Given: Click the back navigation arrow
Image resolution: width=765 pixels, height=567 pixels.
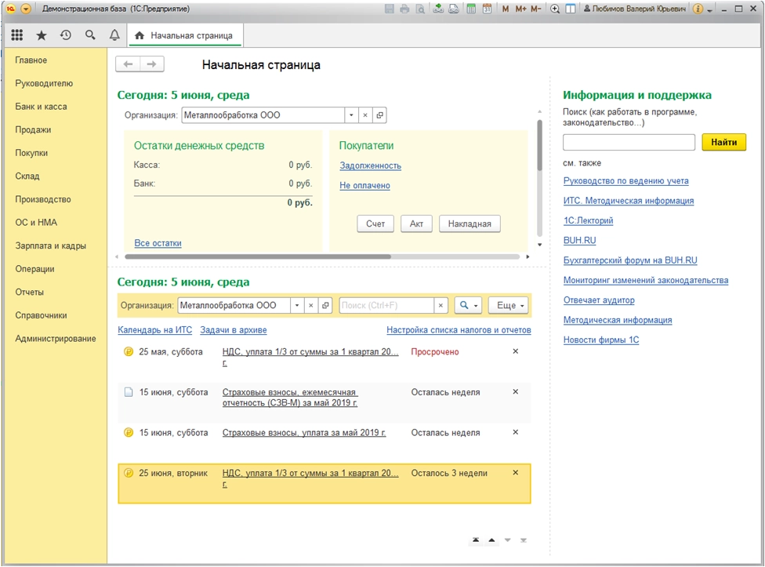Looking at the screenshot, I should 128,64.
